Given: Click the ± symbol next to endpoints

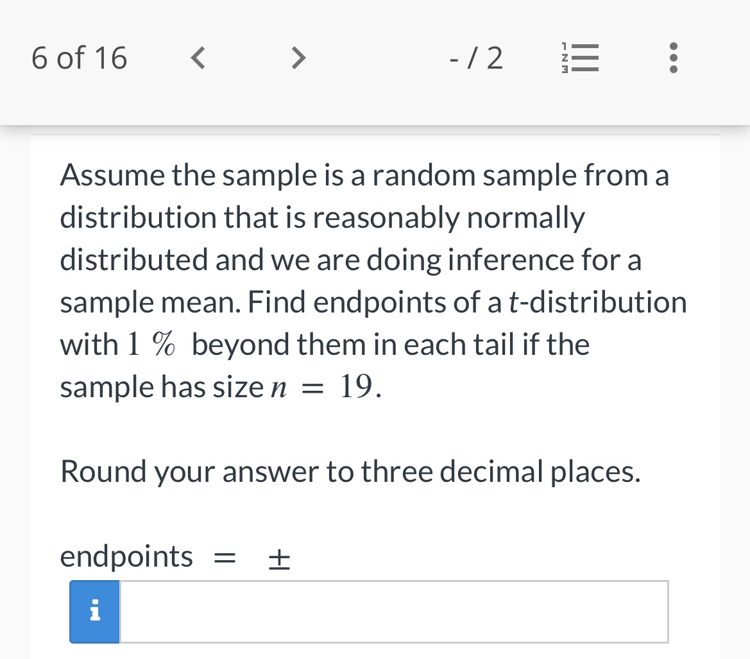Looking at the screenshot, I should (x=278, y=558).
